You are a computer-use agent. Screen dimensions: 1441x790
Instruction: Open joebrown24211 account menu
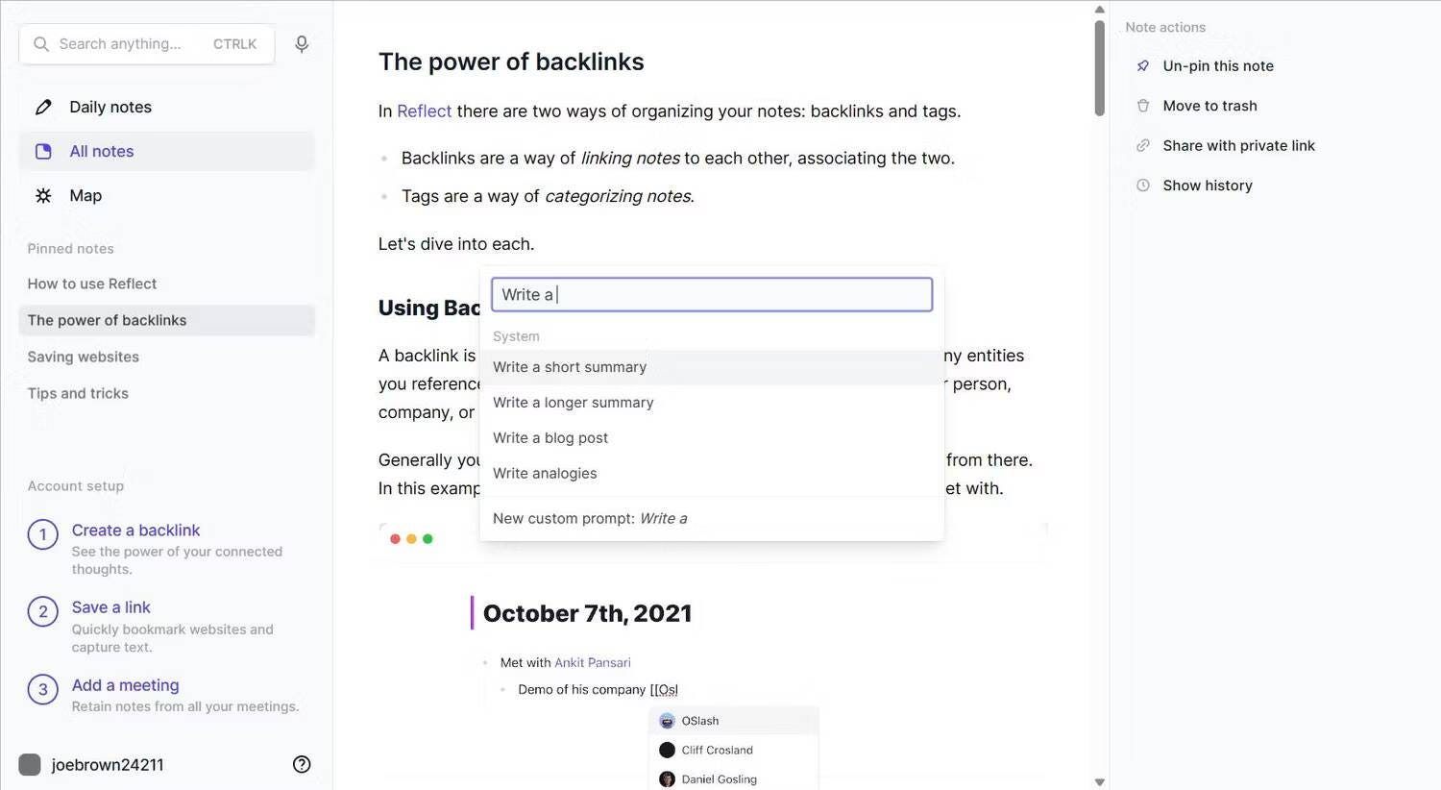point(107,765)
